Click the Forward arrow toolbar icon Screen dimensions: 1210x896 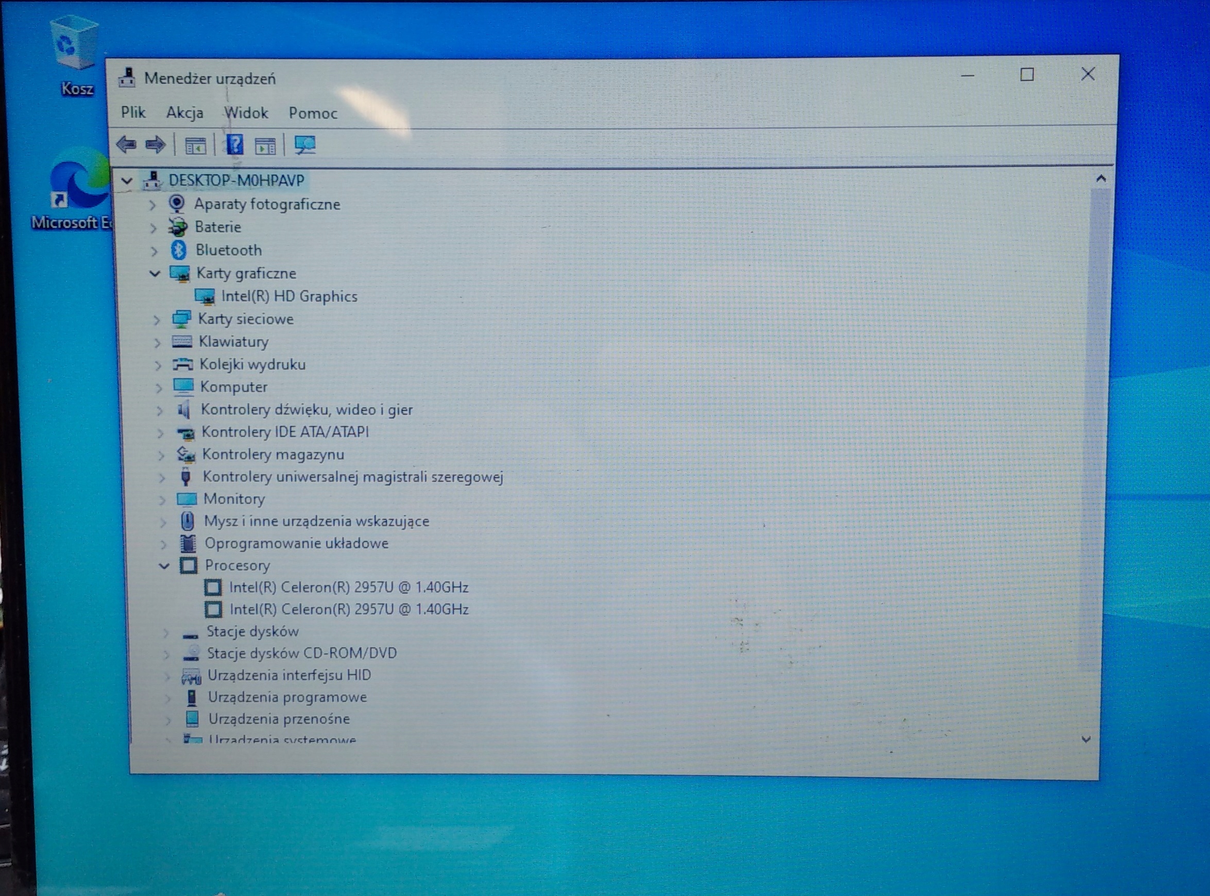pos(156,144)
